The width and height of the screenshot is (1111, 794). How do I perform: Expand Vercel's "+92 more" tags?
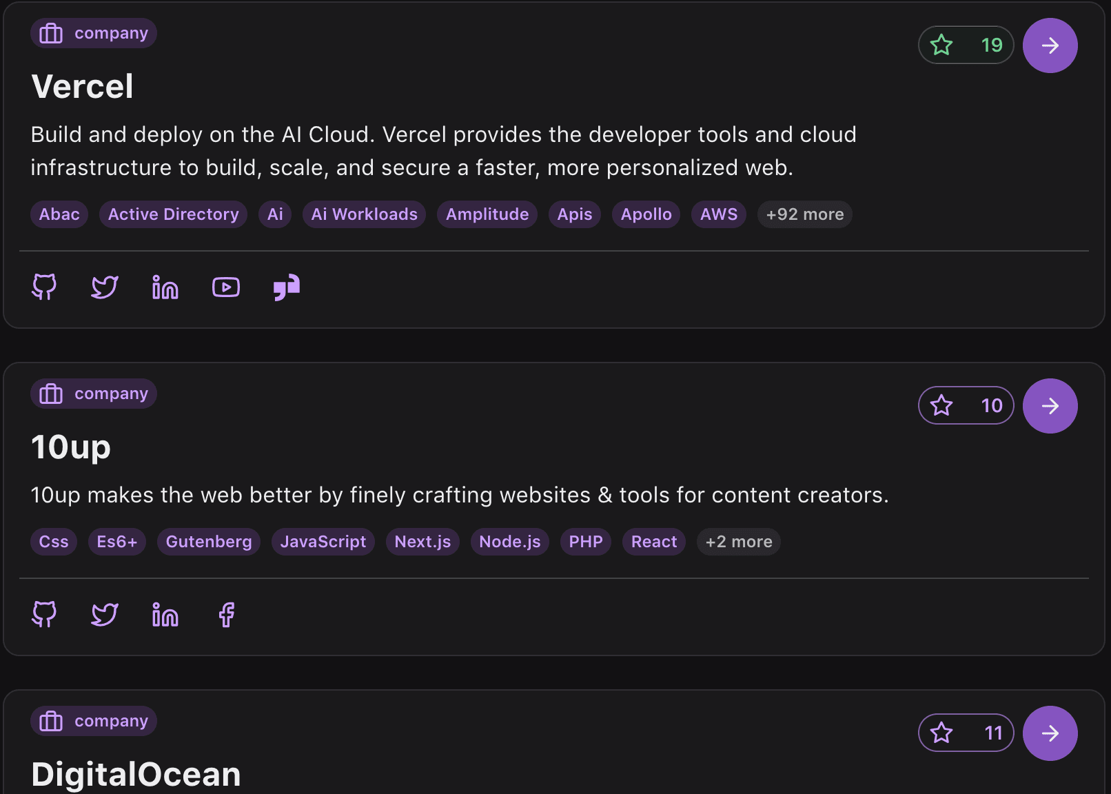pos(804,214)
